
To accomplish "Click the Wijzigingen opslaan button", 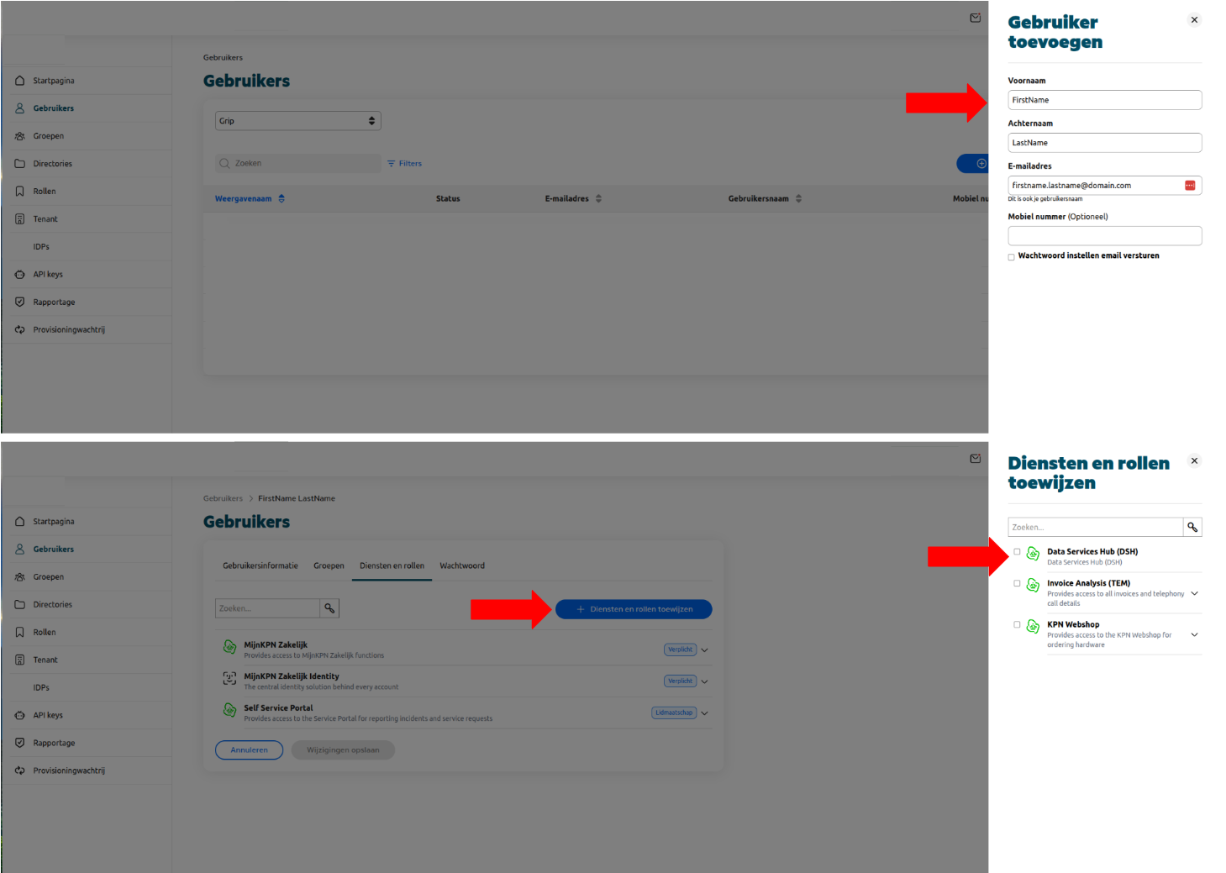I will 343,750.
